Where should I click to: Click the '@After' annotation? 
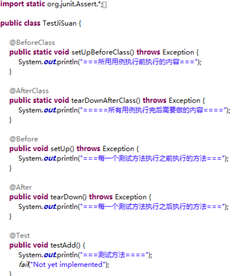point(21,187)
